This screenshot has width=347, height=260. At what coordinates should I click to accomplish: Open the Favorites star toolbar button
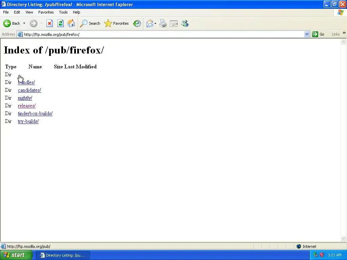(x=117, y=23)
